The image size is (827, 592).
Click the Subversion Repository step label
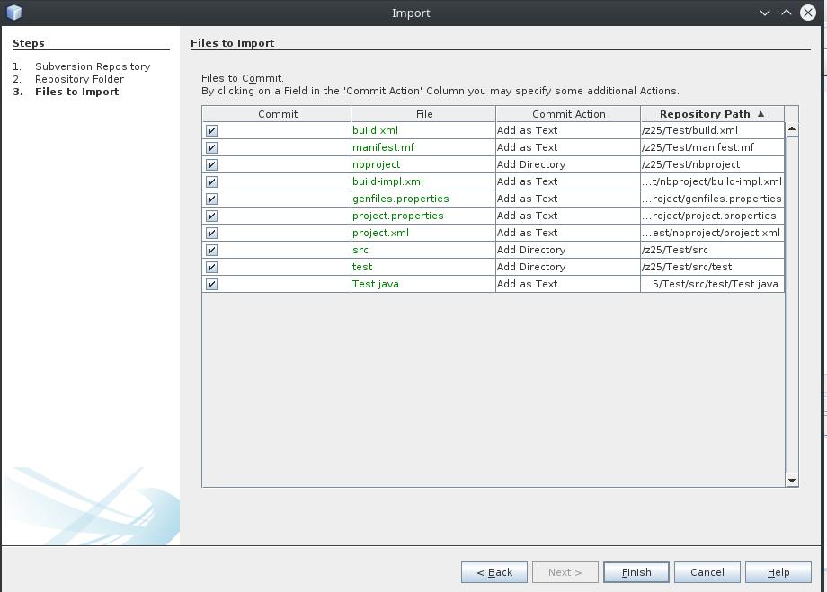coord(93,66)
